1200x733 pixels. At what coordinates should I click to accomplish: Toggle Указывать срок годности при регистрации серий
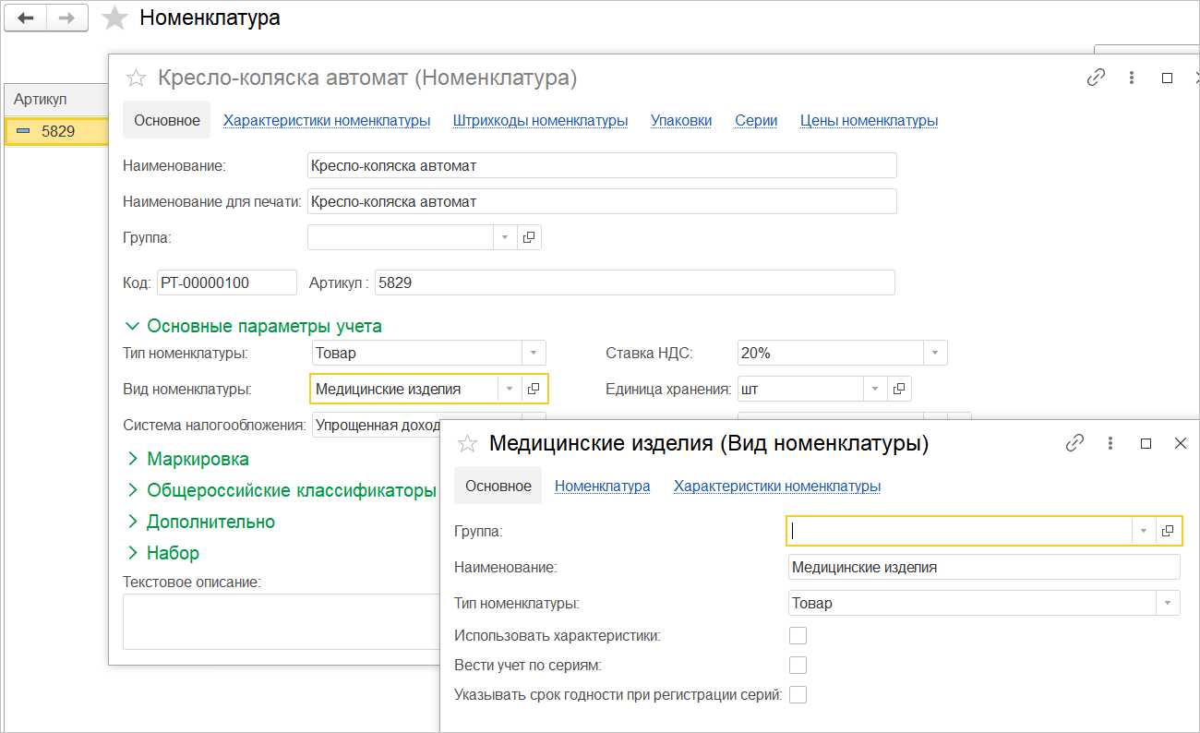(x=798, y=694)
